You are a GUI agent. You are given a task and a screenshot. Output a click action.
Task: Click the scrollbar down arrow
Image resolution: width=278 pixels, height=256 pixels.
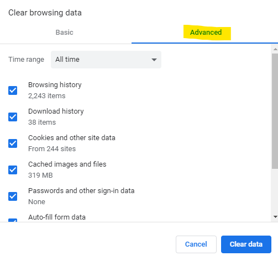[x=275, y=217]
